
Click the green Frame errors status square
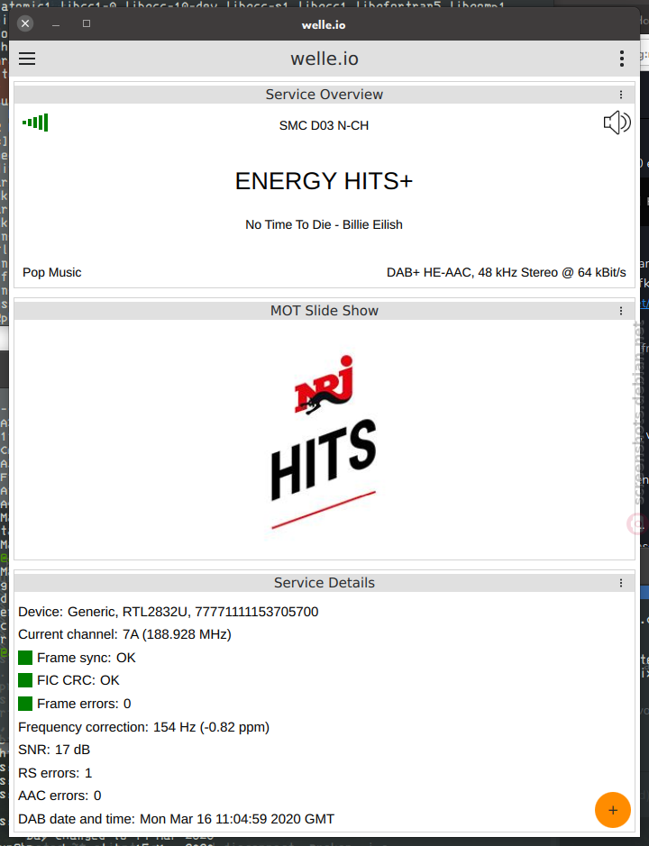tap(25, 704)
